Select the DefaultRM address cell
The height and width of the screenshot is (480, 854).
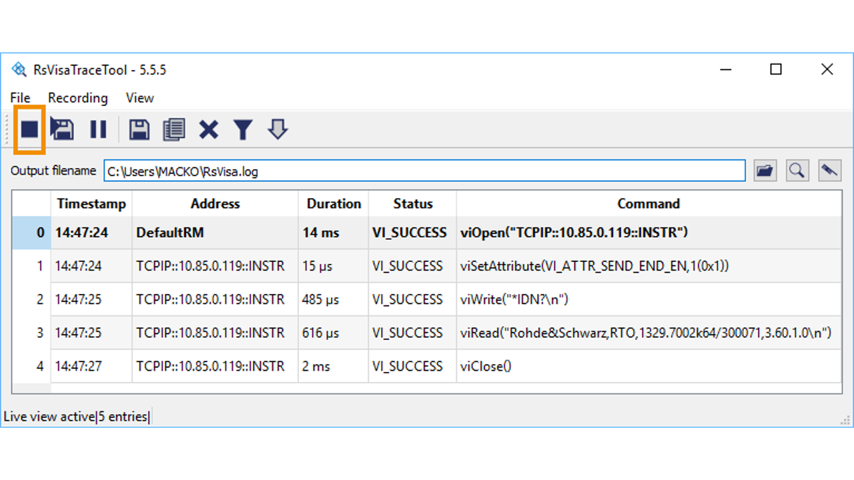[215, 233]
